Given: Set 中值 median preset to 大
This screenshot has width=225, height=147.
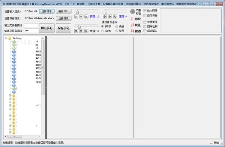Looking at the screenshot, I should 86,31.
